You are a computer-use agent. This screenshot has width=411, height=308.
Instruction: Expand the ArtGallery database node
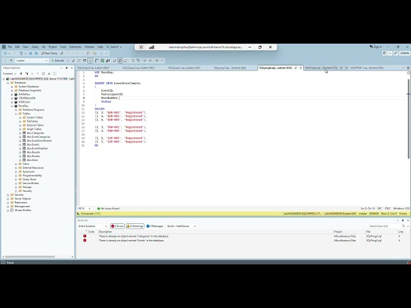tap(12, 94)
